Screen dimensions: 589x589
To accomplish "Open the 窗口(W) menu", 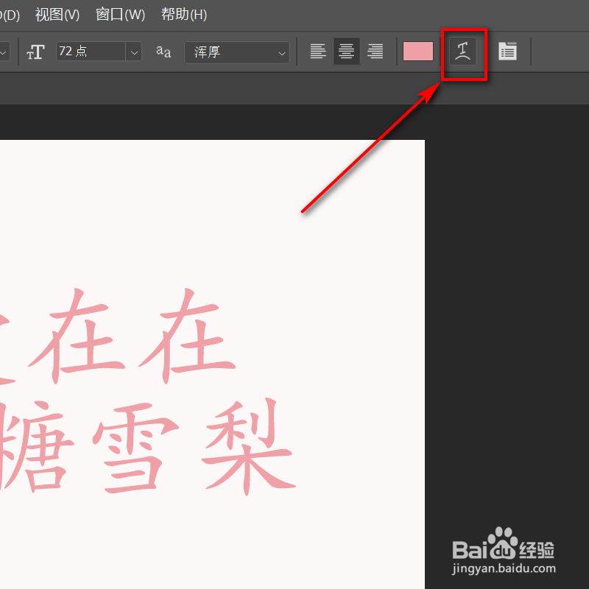I will coord(120,15).
